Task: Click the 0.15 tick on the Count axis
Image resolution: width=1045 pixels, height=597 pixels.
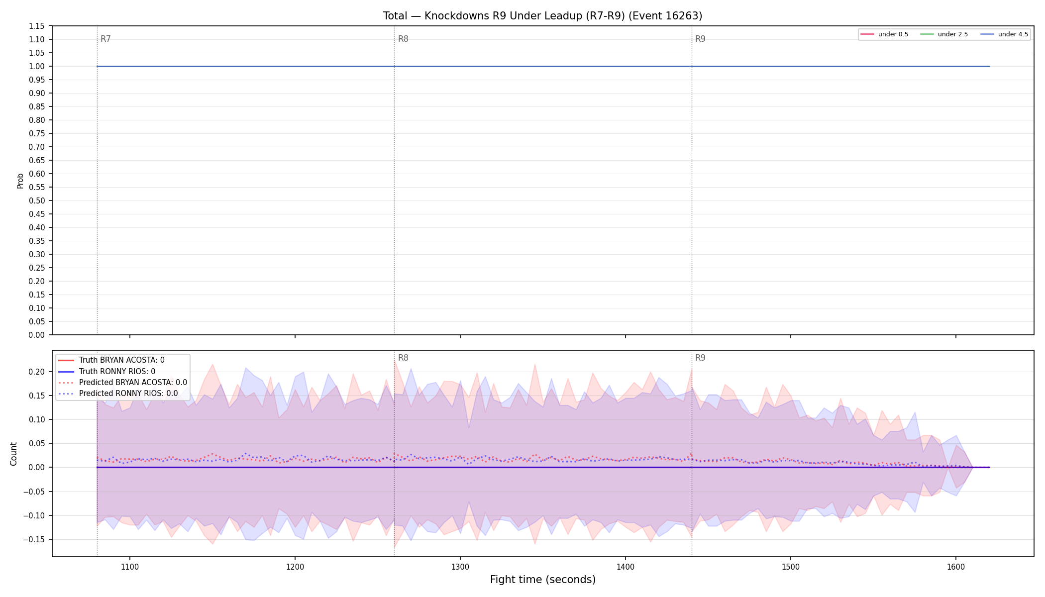Action: (x=37, y=396)
